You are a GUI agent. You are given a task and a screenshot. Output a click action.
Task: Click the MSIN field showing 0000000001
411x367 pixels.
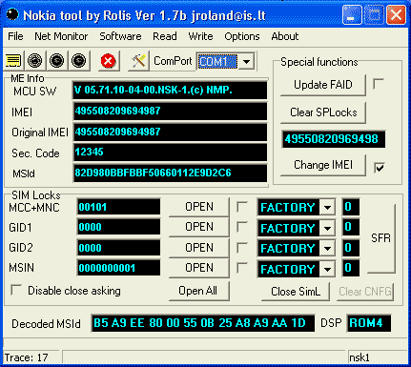point(118,268)
